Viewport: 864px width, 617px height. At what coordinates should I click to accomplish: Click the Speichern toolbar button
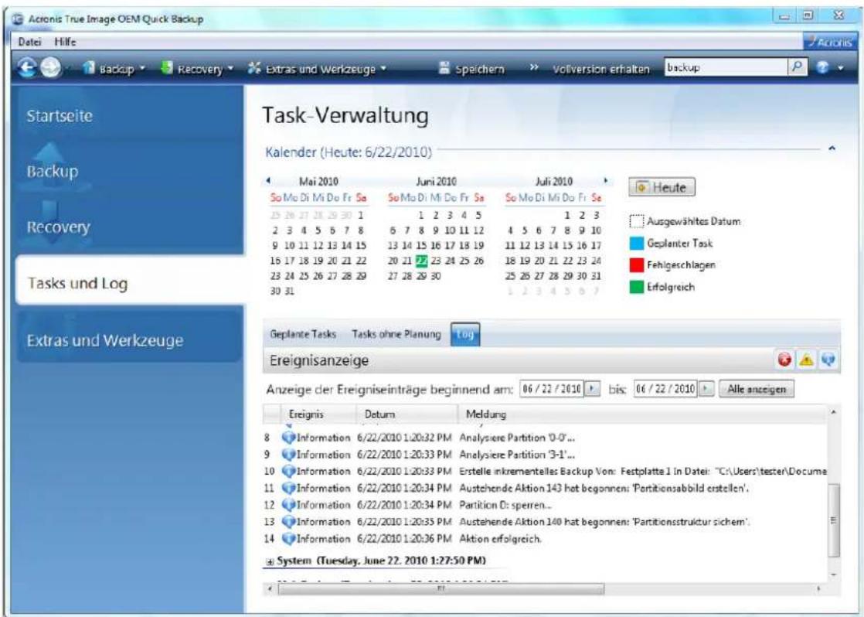point(471,69)
